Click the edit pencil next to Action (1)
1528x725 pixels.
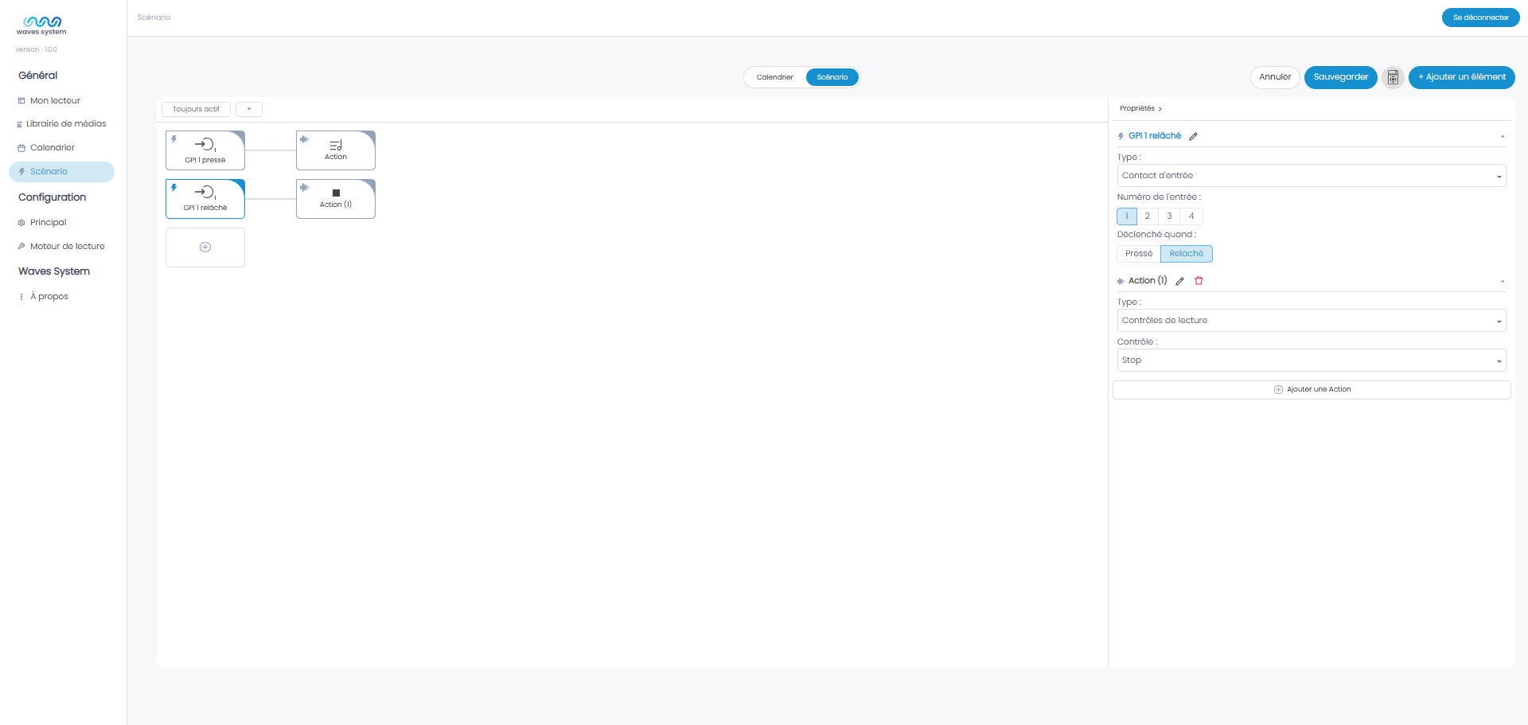click(x=1179, y=281)
